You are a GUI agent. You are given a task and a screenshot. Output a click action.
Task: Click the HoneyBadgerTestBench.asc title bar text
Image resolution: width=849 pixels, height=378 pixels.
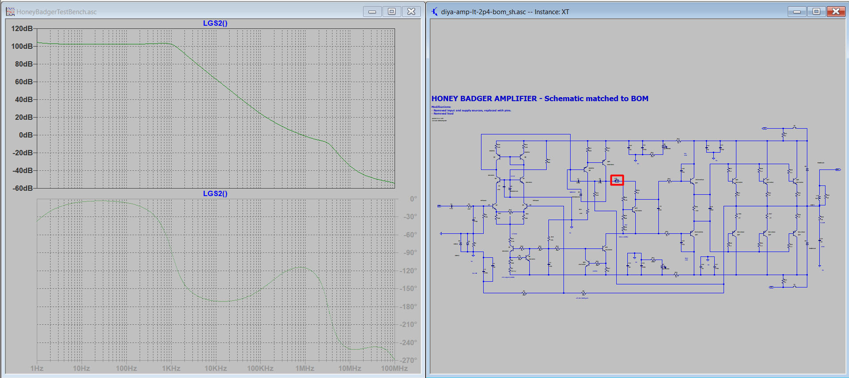point(57,12)
